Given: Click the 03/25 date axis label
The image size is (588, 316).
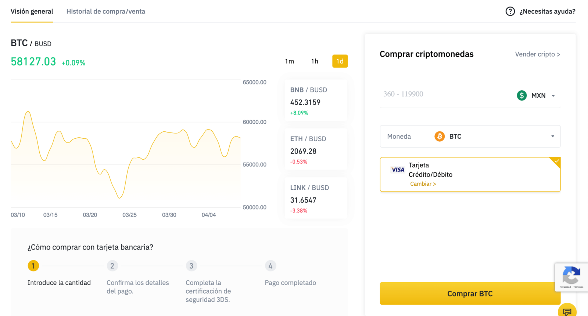Looking at the screenshot, I should coord(129,215).
